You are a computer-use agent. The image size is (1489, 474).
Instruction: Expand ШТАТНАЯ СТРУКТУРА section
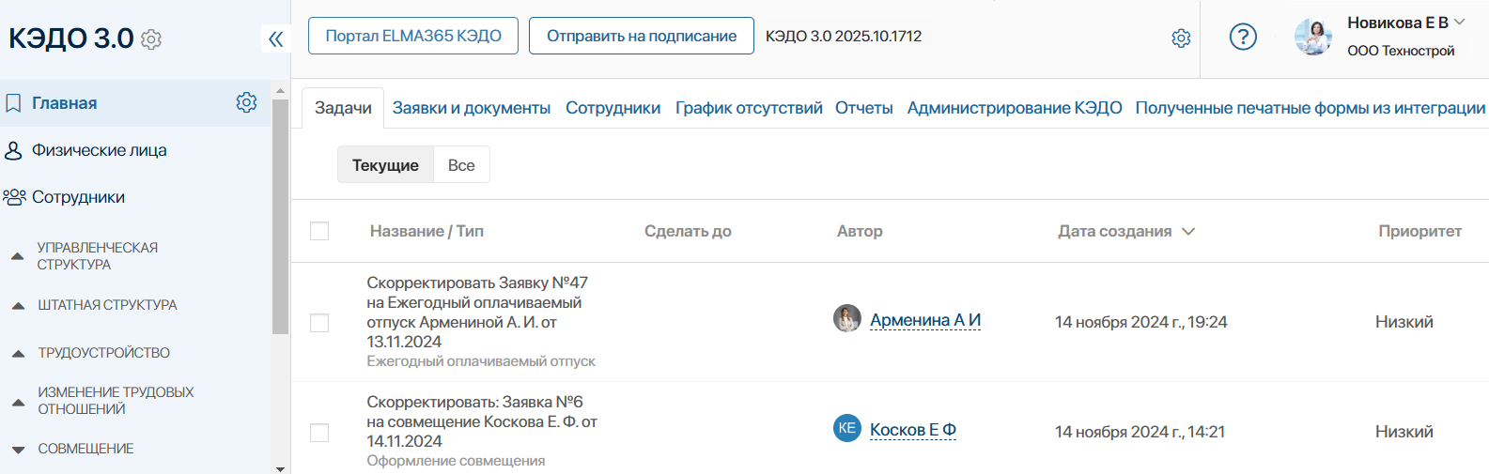[x=17, y=305]
